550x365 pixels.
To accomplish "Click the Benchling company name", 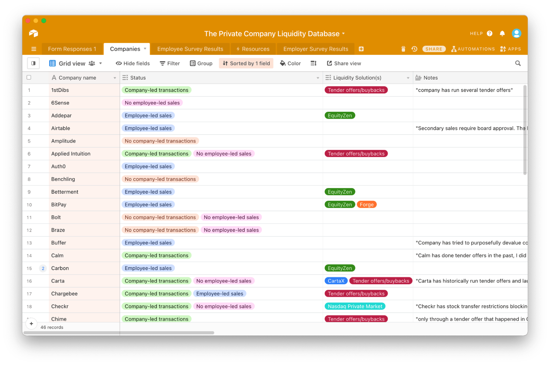I will (63, 179).
